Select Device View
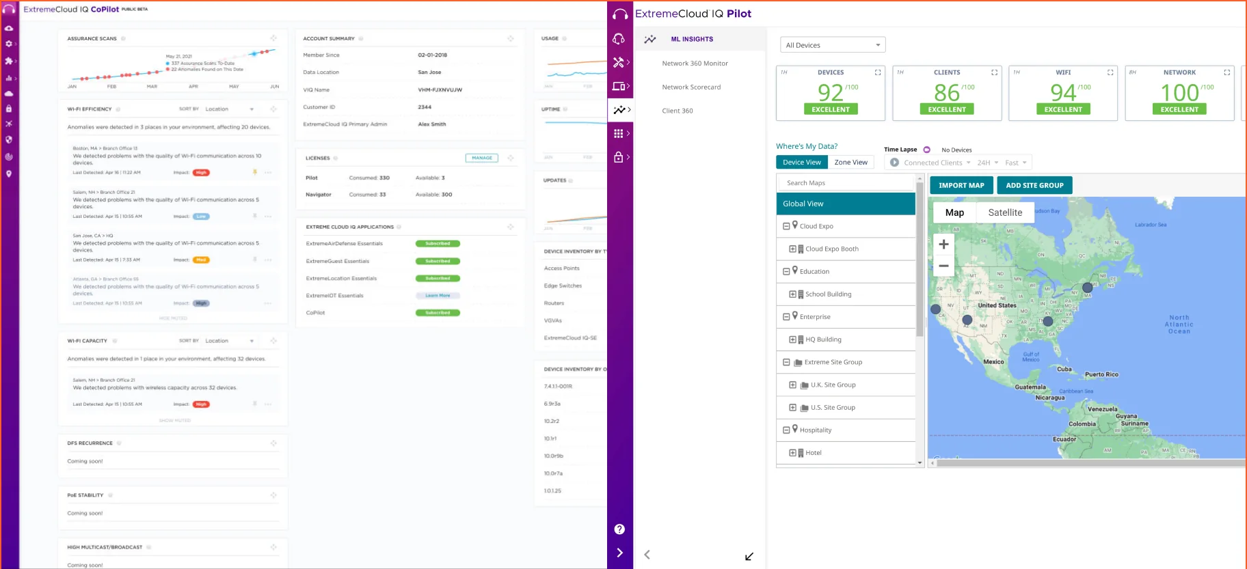1247x569 pixels. 802,163
